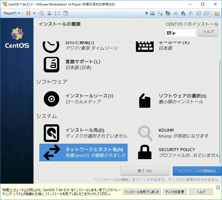Image resolution: width=222 pixels, height=200 pixels.
Task: Open the ソフトウェアの選択 package icon
Action: [145, 101]
